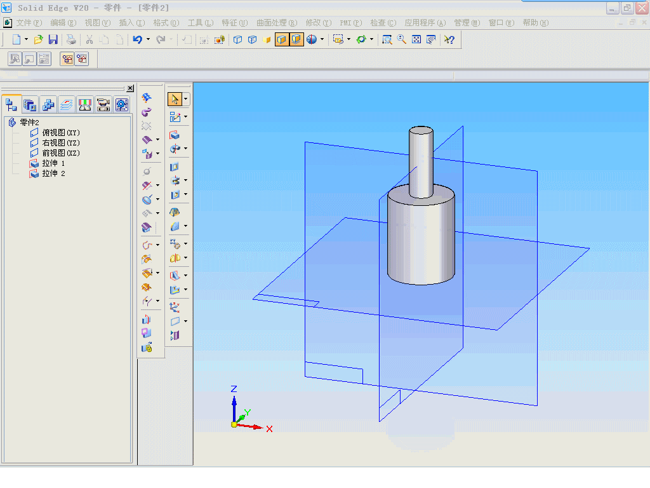Expand the named views dropdown arrow
The width and height of the screenshot is (650, 488).
(x=348, y=39)
